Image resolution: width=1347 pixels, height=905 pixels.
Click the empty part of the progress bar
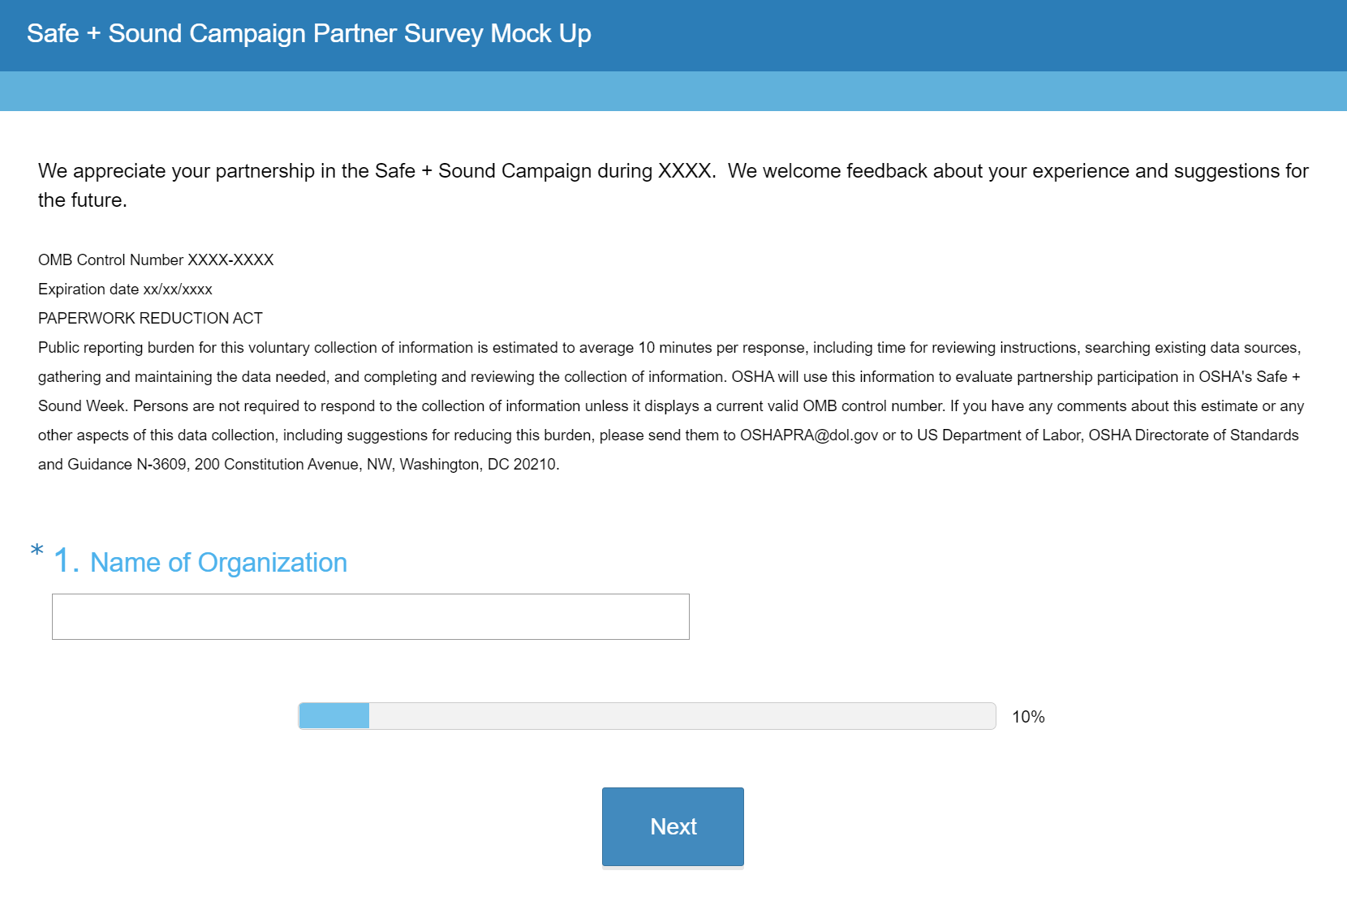682,716
